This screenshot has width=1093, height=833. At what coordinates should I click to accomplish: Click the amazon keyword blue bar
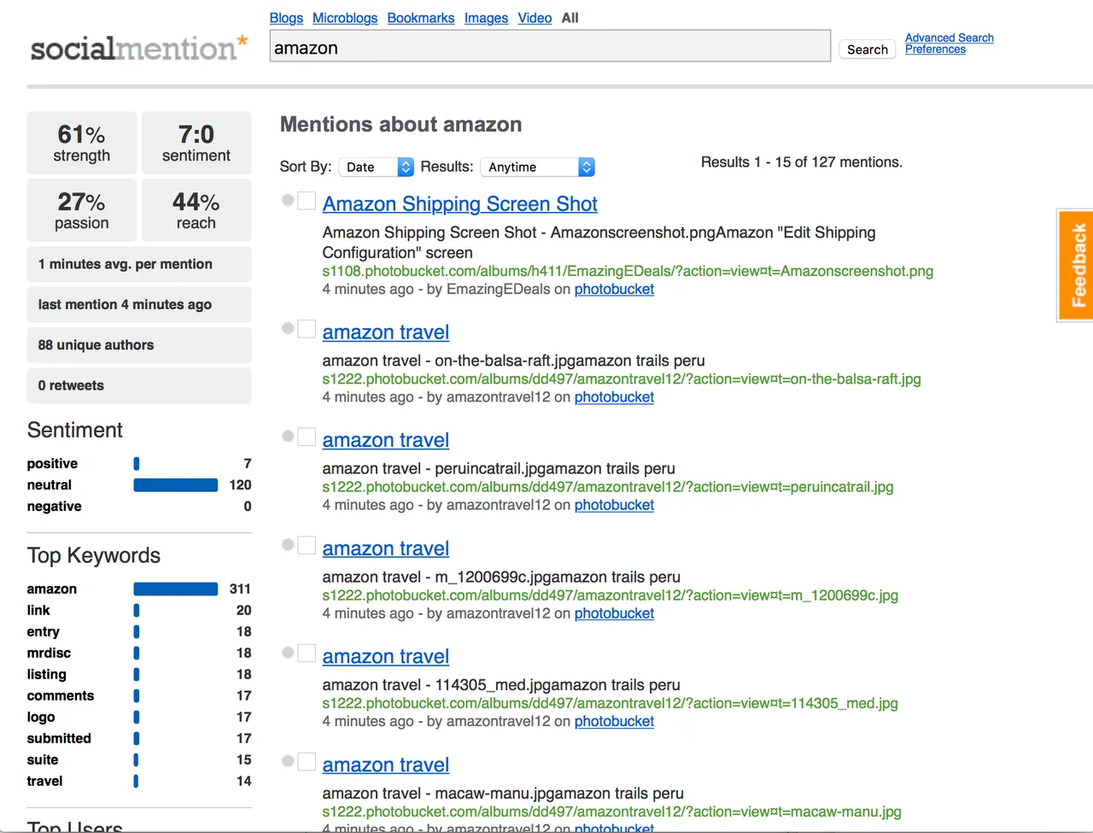[x=176, y=589]
